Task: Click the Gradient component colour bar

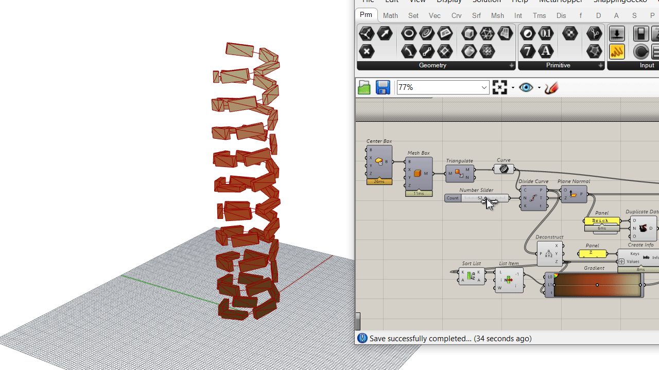Action: tap(597, 285)
